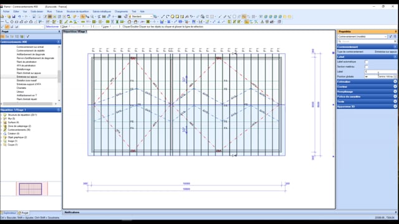Toggle the Objet selection filter checkbox
This screenshot has height=224, width=399.
click(62, 27)
